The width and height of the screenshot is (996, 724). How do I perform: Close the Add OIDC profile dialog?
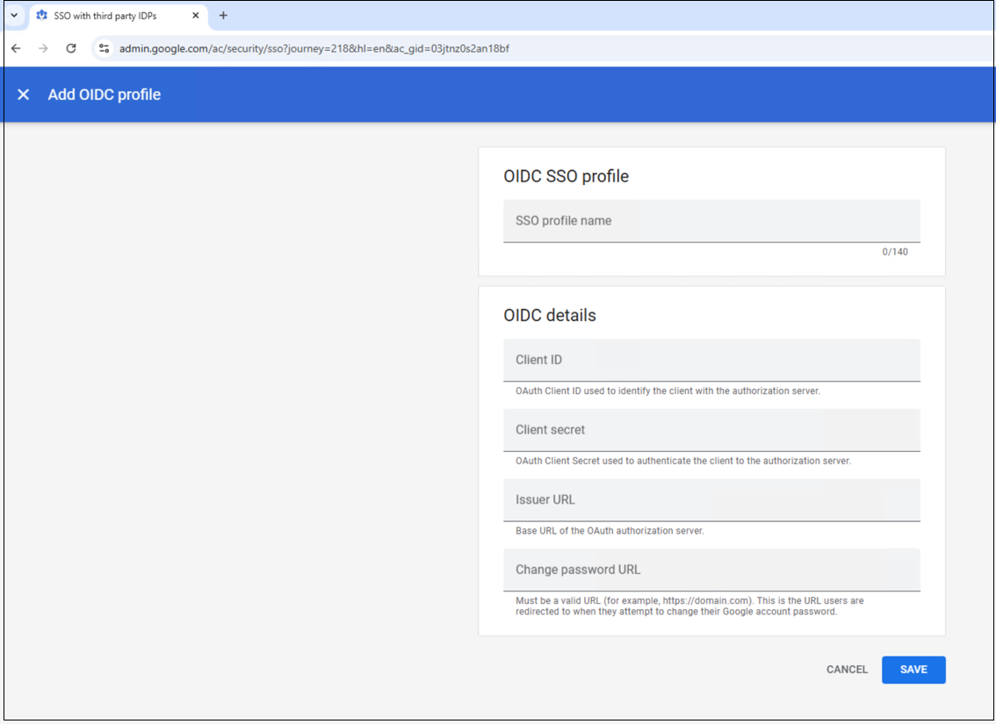pos(24,95)
